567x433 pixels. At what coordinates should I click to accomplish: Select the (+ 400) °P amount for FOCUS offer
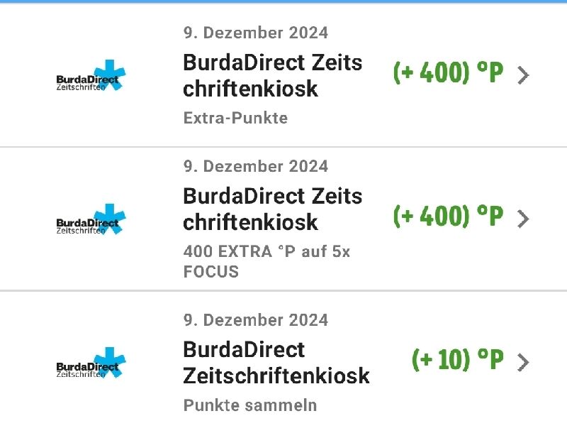(448, 216)
